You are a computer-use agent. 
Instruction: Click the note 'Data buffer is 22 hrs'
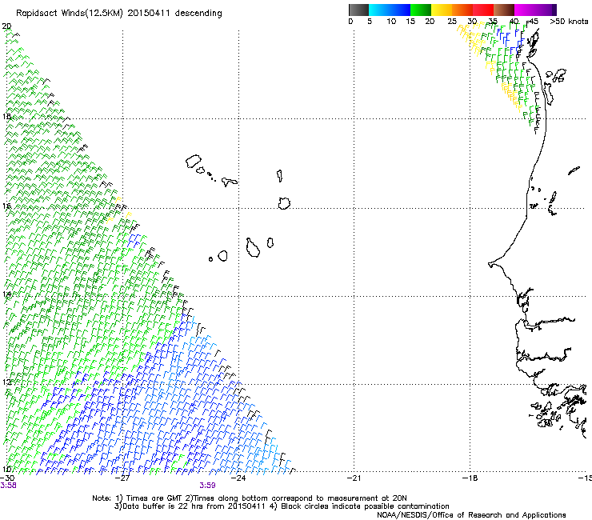click(x=163, y=506)
